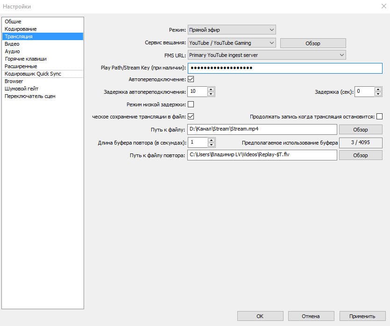Viewport: 390px width, 326px height.
Task: Click the estimated buffer usage 3 / 4095
Action: click(x=361, y=143)
